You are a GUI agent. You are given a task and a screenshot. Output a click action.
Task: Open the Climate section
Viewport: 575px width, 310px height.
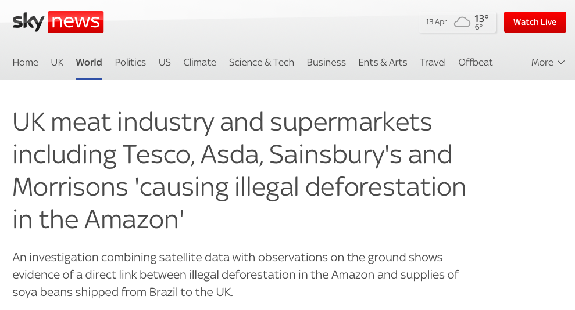point(200,62)
